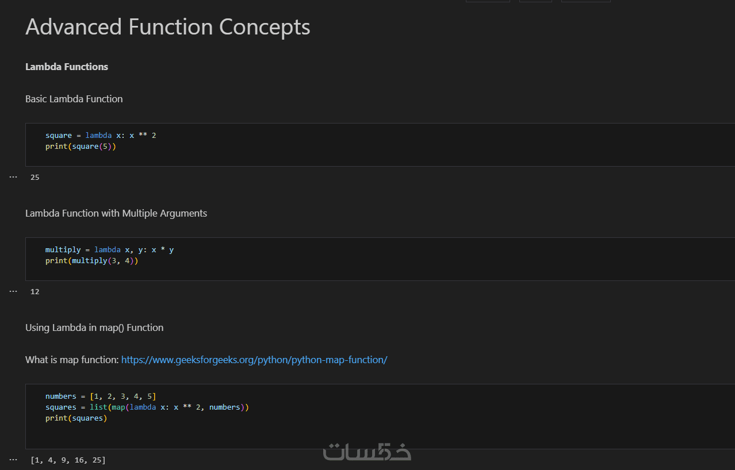Select the Basic Lambda Function markdown cell
The height and width of the screenshot is (470, 735).
74,99
